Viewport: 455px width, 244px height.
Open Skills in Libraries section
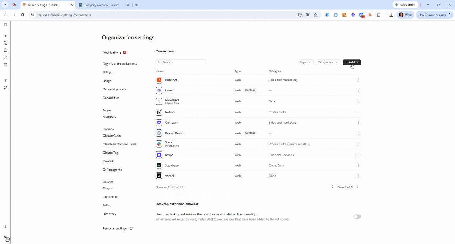coord(106,205)
